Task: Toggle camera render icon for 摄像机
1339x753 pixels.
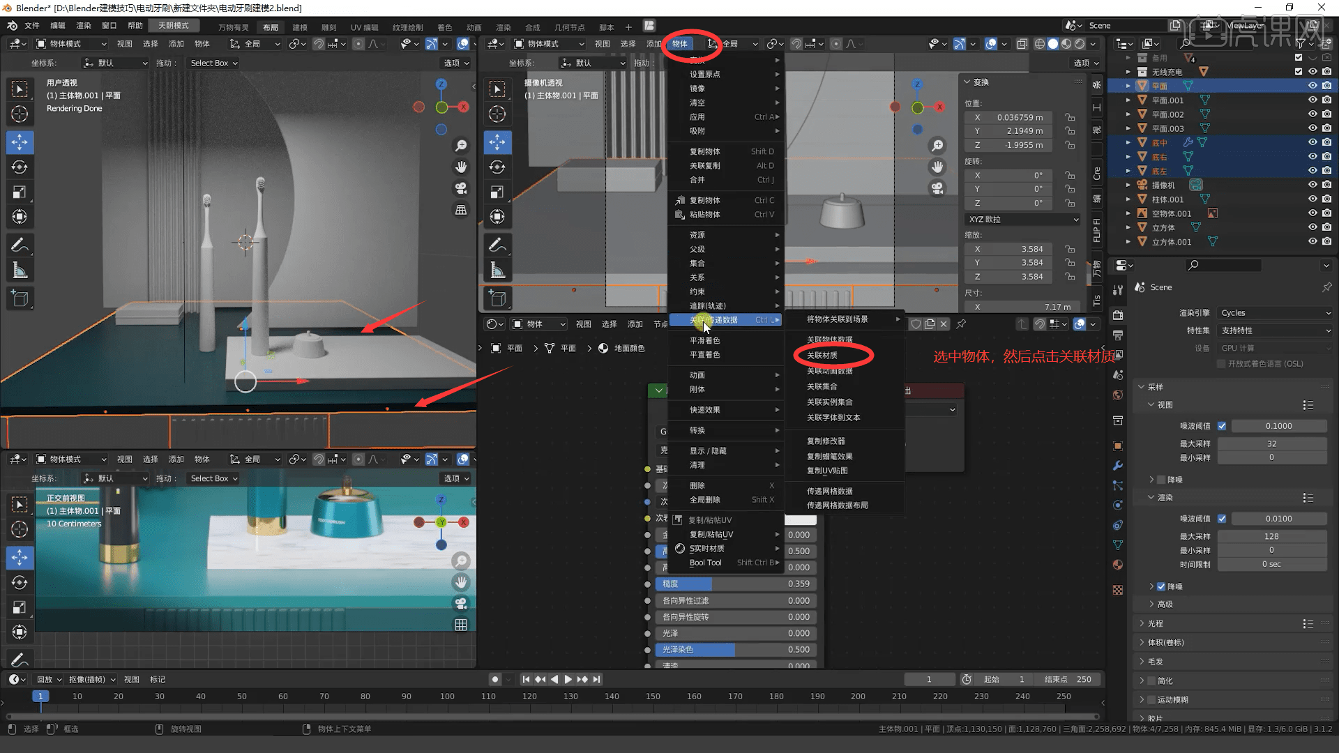Action: pos(1326,185)
